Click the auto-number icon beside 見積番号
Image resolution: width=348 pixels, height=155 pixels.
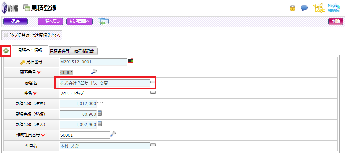pos(130,61)
